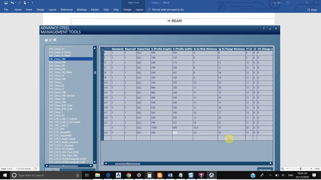Save the Word document with the floppy icon
Viewport: 321px width, 180px height.
click(6, 3)
